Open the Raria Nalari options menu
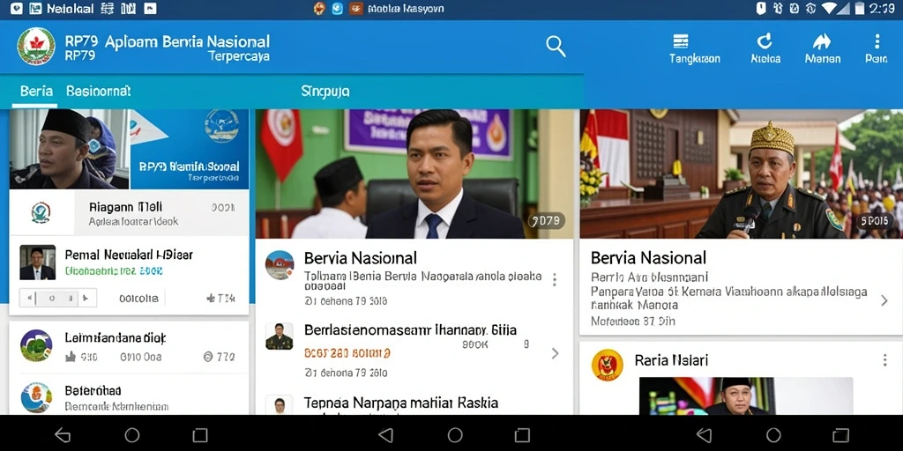Image resolution: width=903 pixels, height=451 pixels. 884,360
